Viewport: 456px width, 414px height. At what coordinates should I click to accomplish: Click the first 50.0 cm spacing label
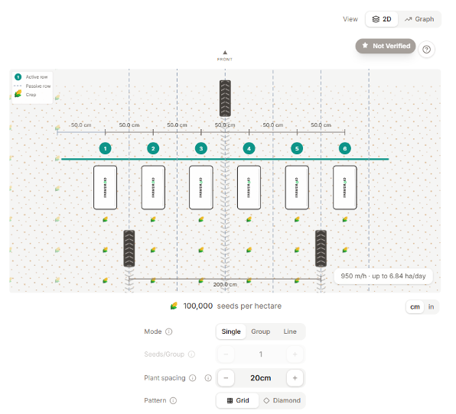pos(81,125)
